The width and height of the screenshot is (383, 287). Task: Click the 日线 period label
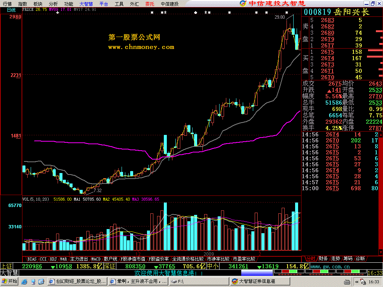(x=11, y=10)
